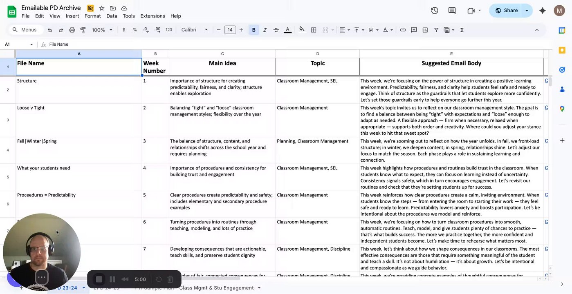Open the Insert menu
The image size is (572, 294).
pos(72,16)
